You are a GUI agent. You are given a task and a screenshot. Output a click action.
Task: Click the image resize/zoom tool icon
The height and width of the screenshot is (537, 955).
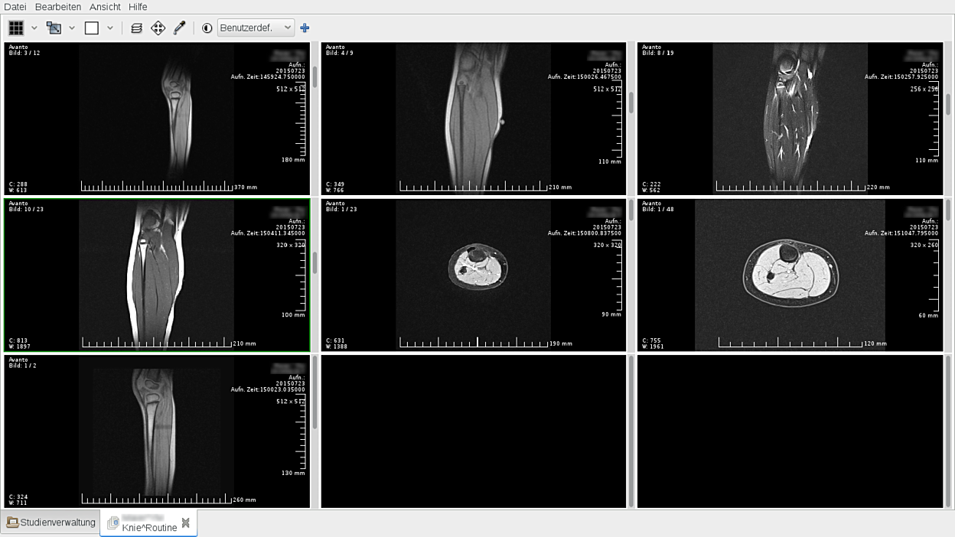[x=54, y=28]
